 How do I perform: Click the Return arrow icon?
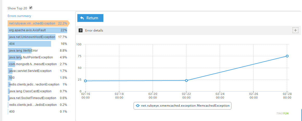point(82,18)
